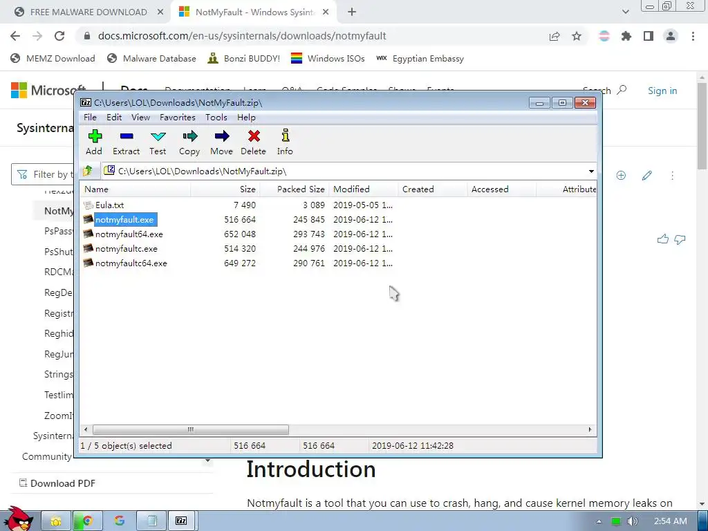Click the volume speaker tray icon
Viewport: 708px width, 531px height.
[632, 521]
